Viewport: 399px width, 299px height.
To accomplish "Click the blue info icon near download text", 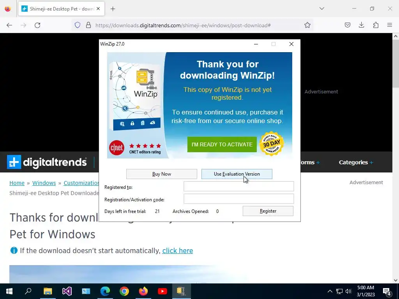I will click(x=14, y=250).
